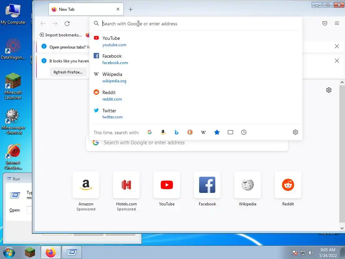Open new tab page personalize gear
The width and height of the screenshot is (345, 259).
[329, 90]
